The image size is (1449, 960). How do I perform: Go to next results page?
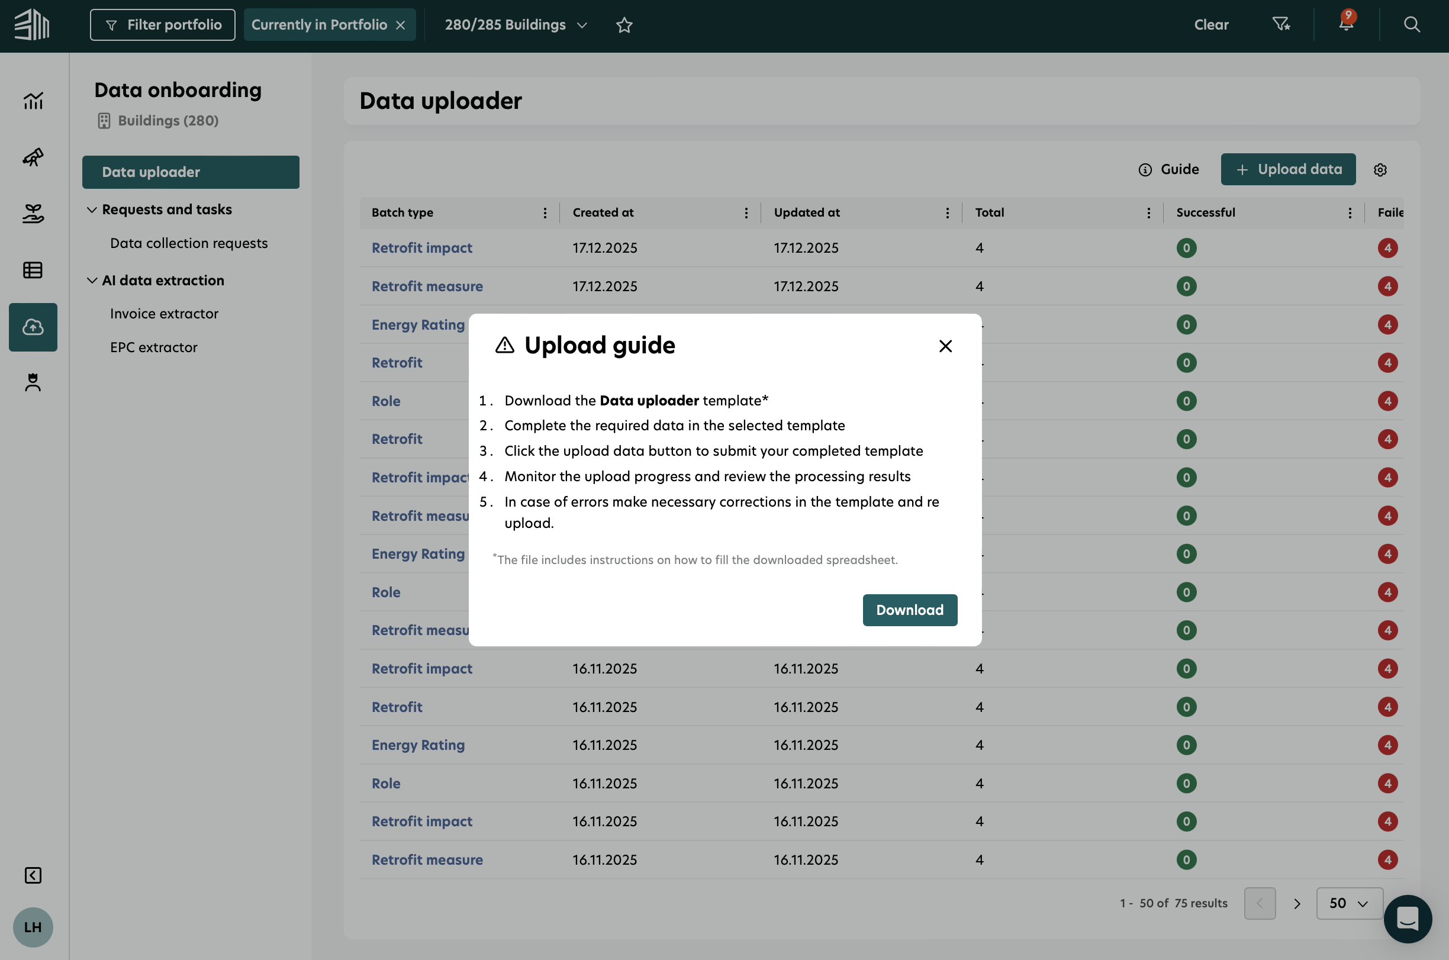[x=1296, y=903]
